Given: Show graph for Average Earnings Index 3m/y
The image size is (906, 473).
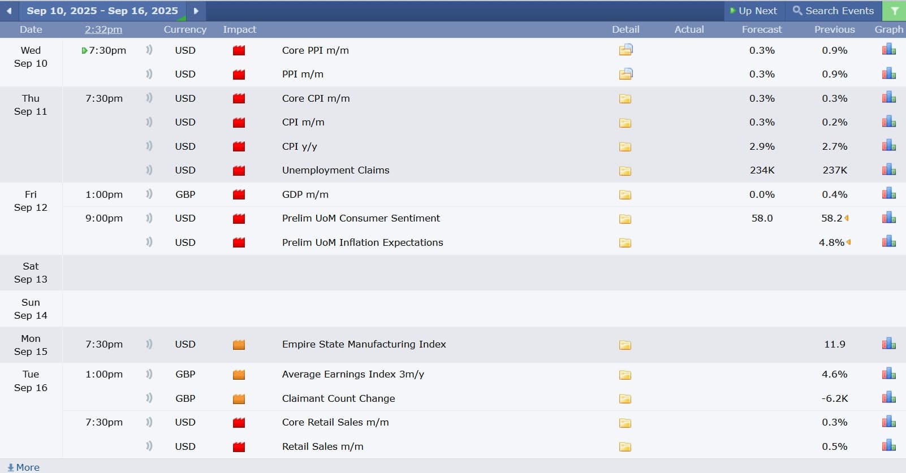Looking at the screenshot, I should 889,374.
